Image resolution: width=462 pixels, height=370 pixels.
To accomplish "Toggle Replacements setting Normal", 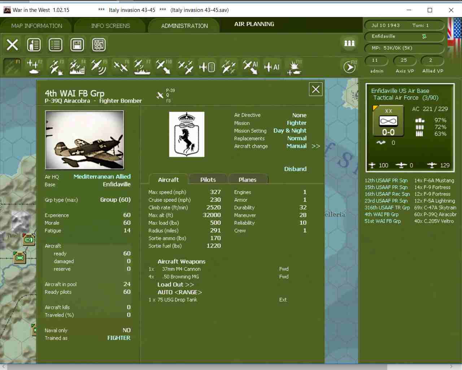I will click(297, 138).
